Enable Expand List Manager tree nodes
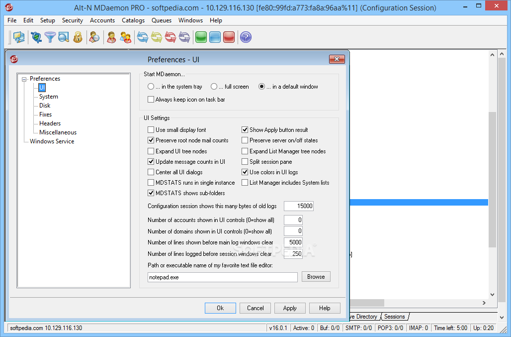Image resolution: width=511 pixels, height=337 pixels. [x=245, y=151]
